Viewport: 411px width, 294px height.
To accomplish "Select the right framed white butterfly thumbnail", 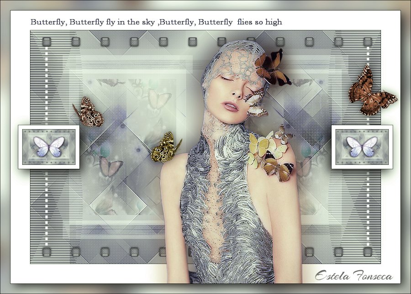I will click(x=362, y=147).
